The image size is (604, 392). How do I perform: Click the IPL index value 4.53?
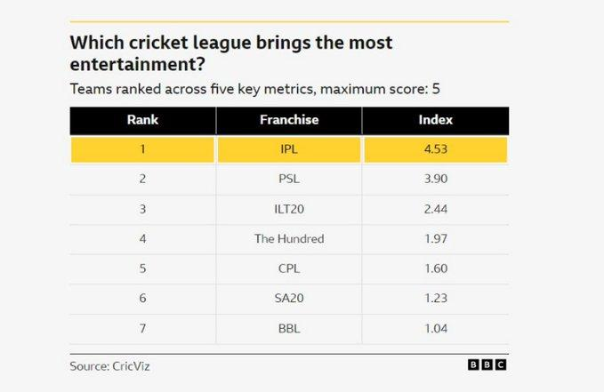point(435,149)
